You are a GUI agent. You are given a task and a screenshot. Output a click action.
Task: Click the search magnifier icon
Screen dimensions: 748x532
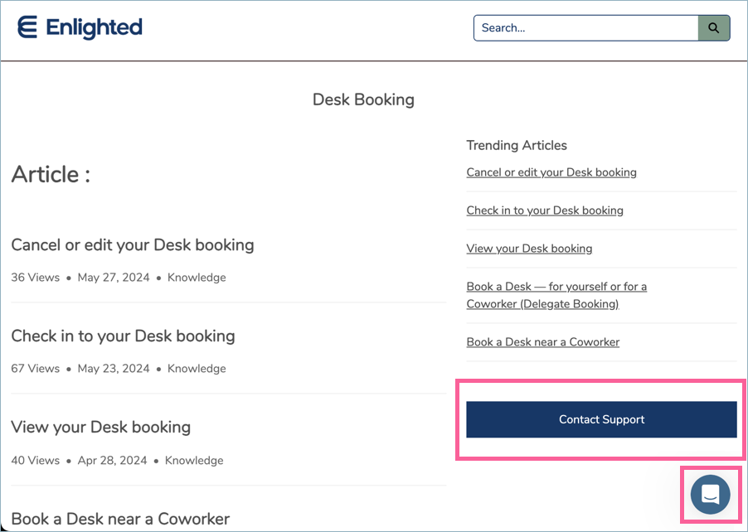(x=713, y=27)
